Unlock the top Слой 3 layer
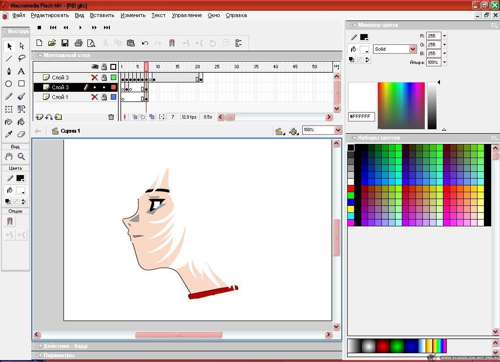The width and height of the screenshot is (500, 362). (104, 78)
